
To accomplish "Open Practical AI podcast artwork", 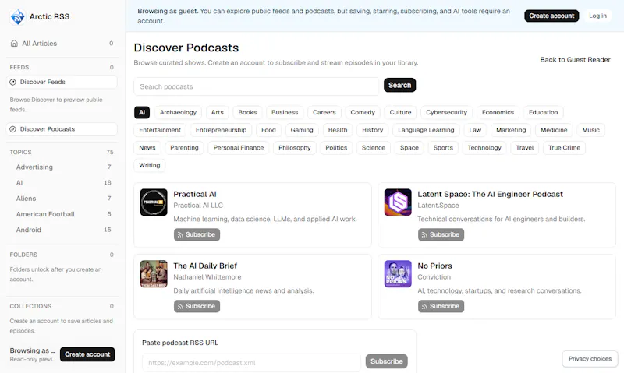I will point(154,202).
